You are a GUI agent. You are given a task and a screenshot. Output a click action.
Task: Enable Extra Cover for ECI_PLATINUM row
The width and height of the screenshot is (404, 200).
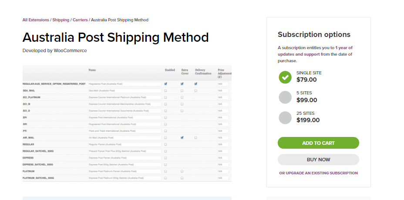182,97
